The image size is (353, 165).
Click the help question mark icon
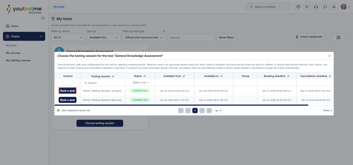298,7
